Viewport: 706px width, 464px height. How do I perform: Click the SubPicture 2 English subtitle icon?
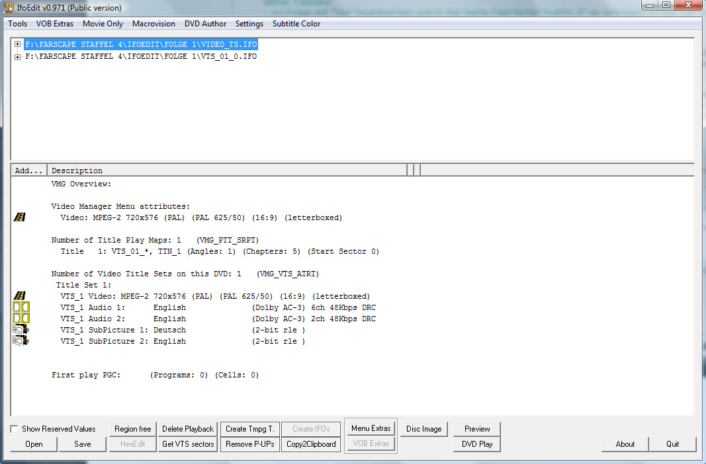tap(21, 341)
